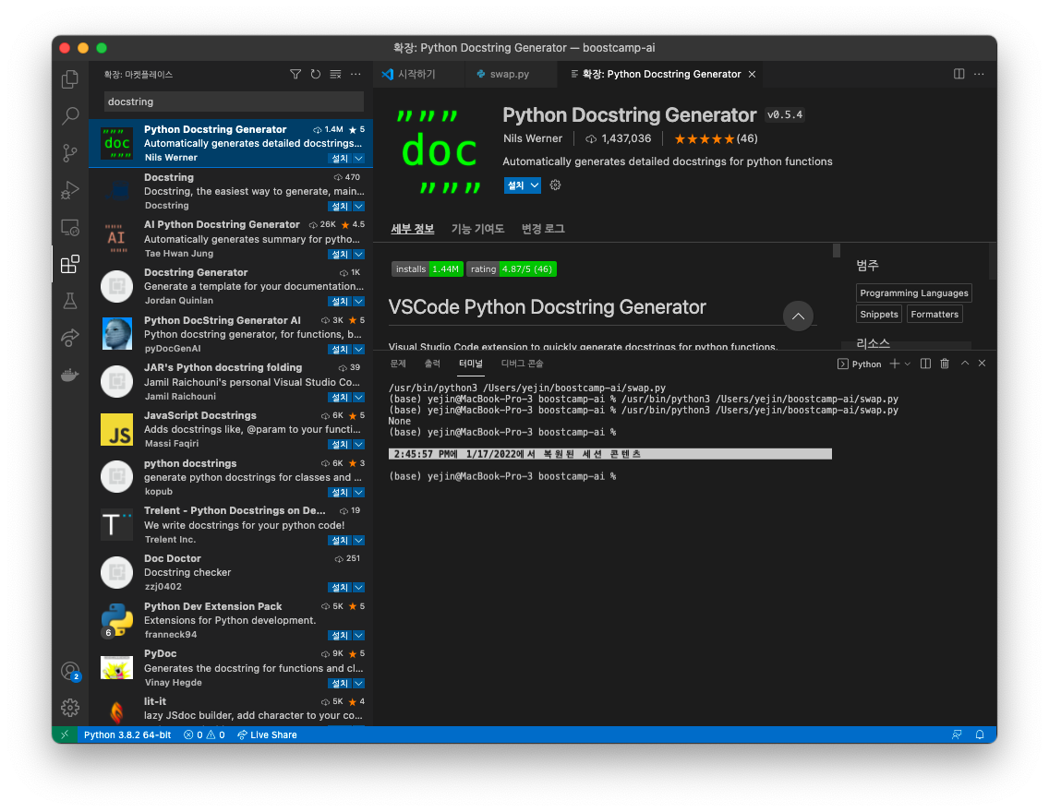Clear extensions search results icon

(336, 74)
